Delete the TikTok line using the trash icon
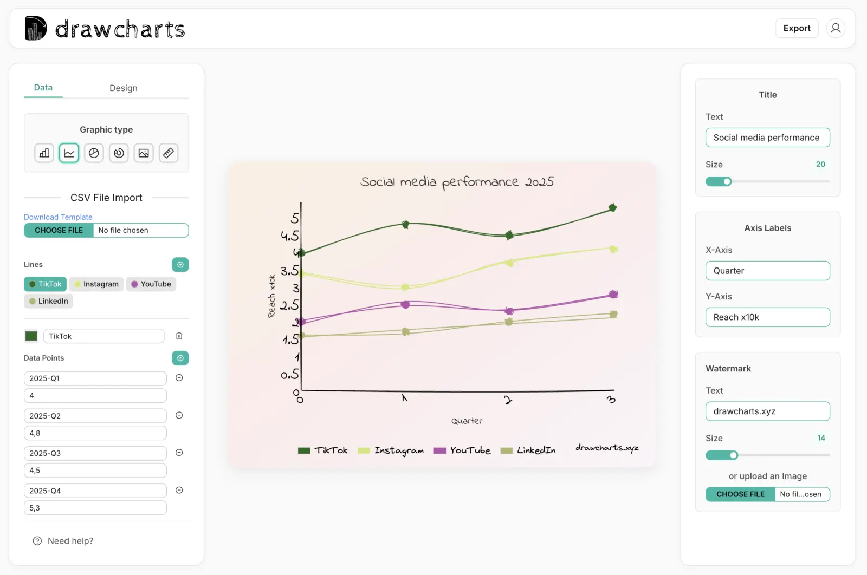 179,336
